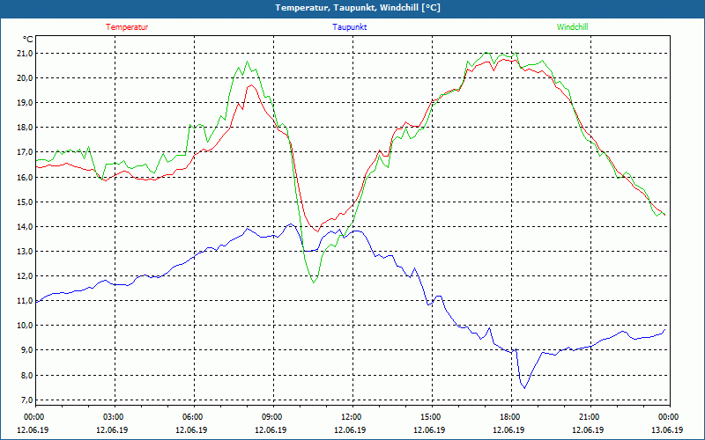
Task: Click the '15:00' time axis label
Action: (430, 417)
